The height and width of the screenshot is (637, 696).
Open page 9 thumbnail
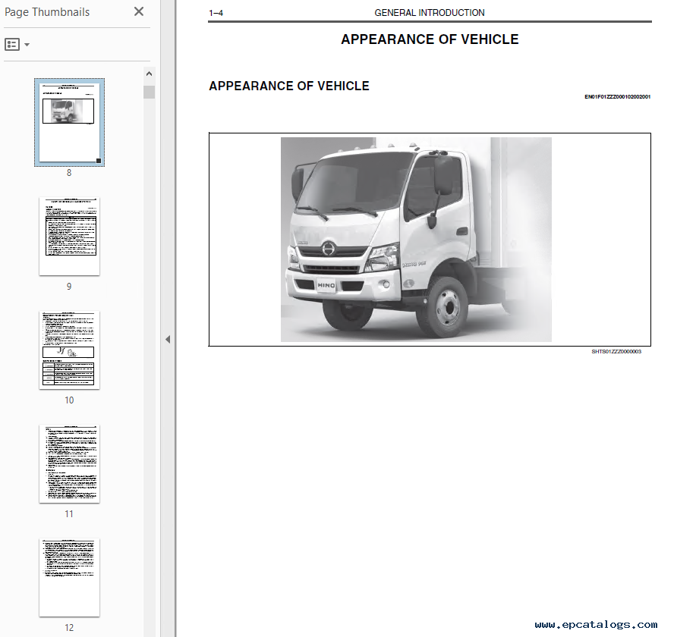69,237
